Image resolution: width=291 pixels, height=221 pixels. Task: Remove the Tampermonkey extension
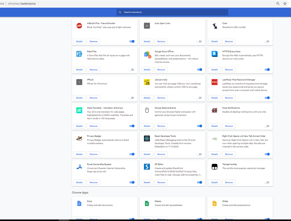point(229,182)
